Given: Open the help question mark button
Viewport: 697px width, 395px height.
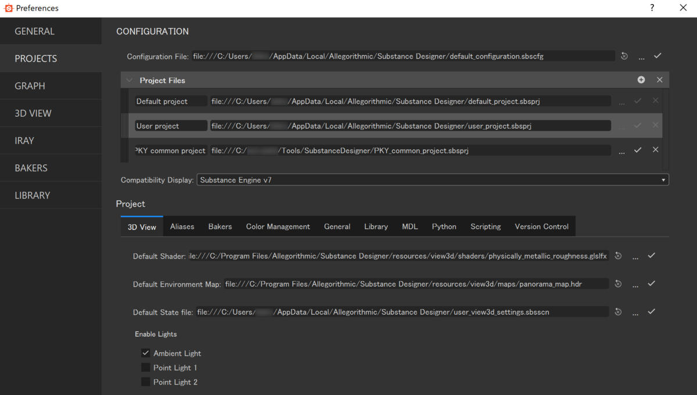Looking at the screenshot, I should [x=652, y=8].
